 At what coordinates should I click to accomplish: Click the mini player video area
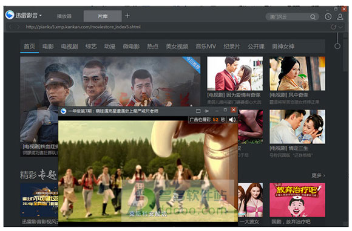148,171
